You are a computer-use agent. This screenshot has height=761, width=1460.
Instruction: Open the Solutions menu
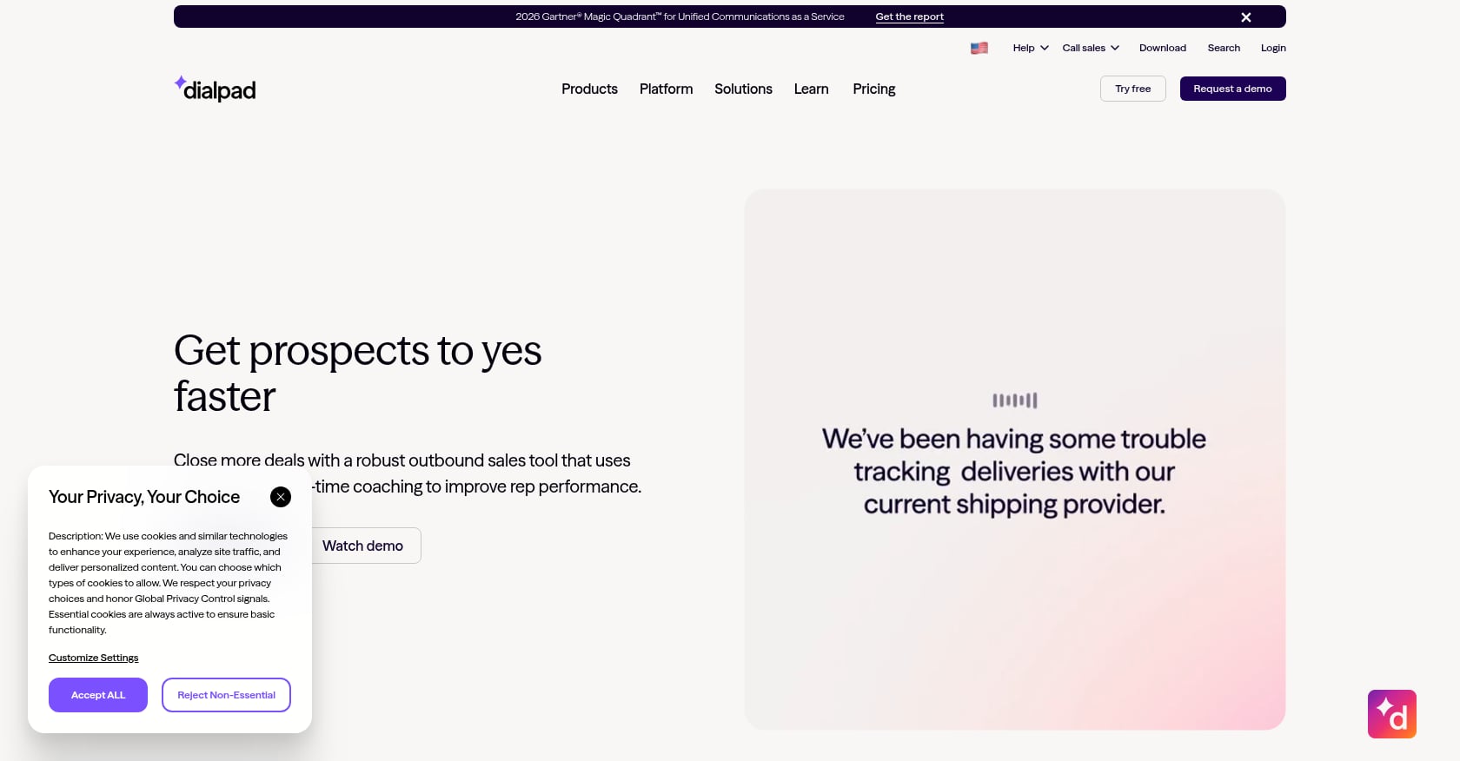[x=743, y=89]
